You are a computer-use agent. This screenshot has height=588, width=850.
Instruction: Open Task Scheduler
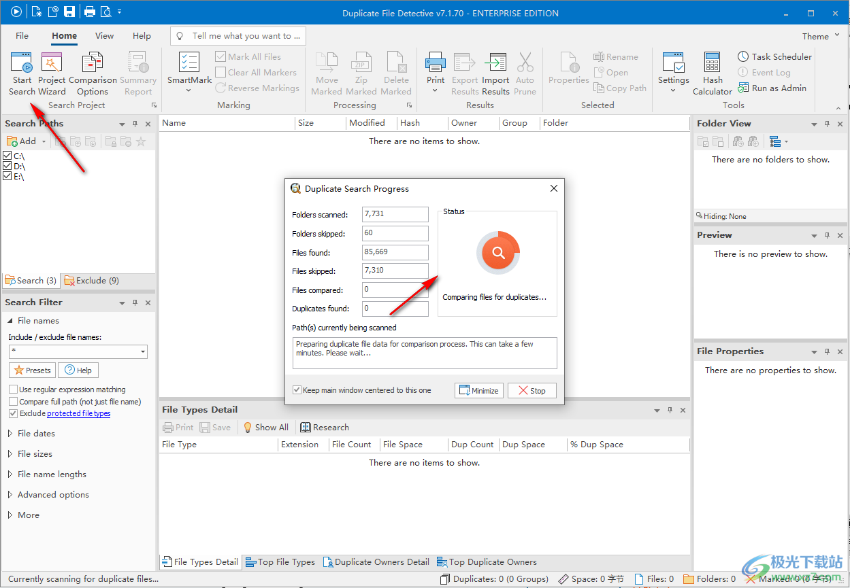(775, 56)
